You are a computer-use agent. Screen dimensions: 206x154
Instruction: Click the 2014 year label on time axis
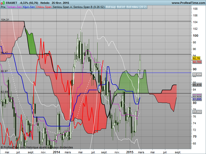(56, 152)
